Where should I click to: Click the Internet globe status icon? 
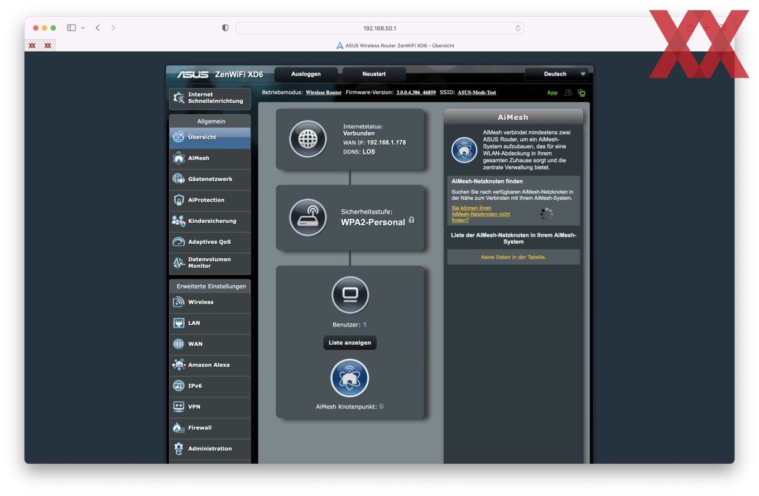click(308, 139)
